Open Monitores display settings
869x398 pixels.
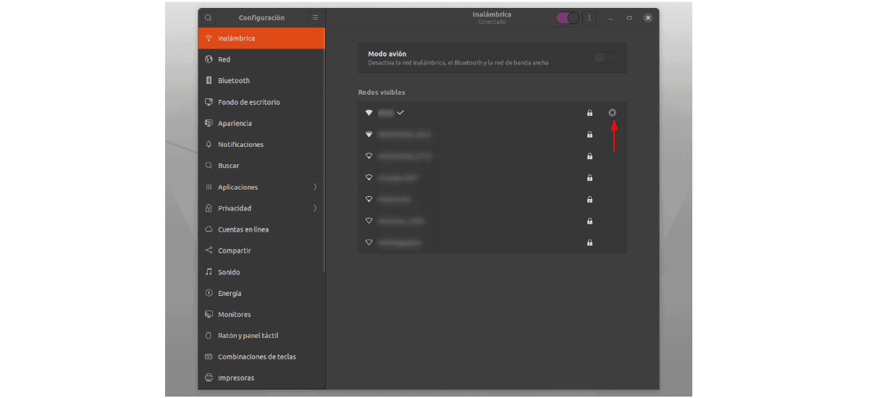[261, 314]
